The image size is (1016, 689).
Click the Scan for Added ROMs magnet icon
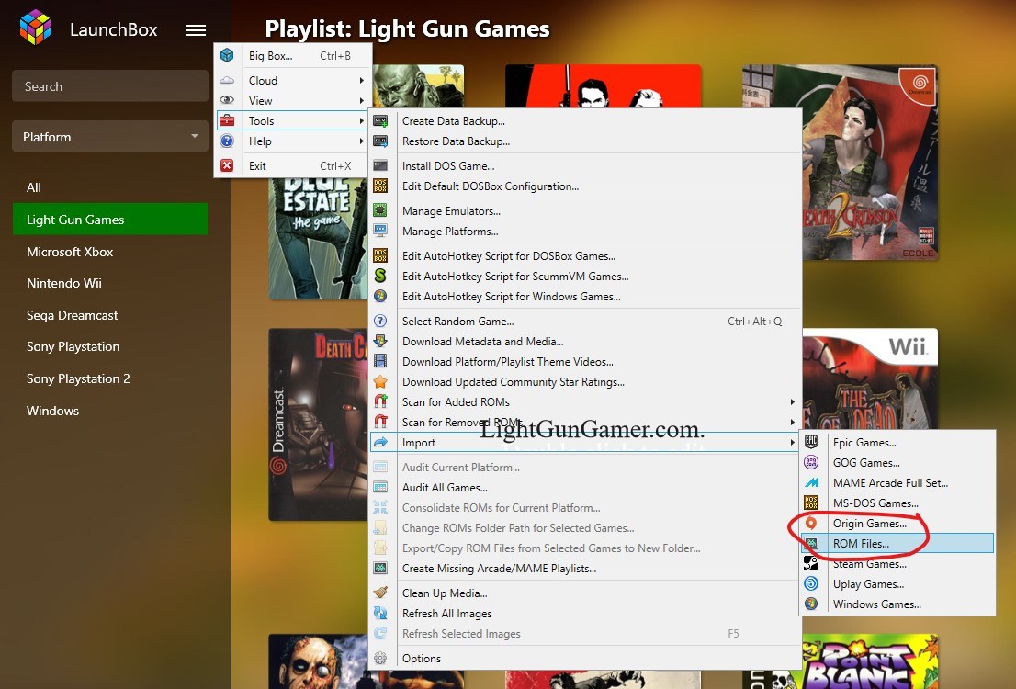pos(380,401)
